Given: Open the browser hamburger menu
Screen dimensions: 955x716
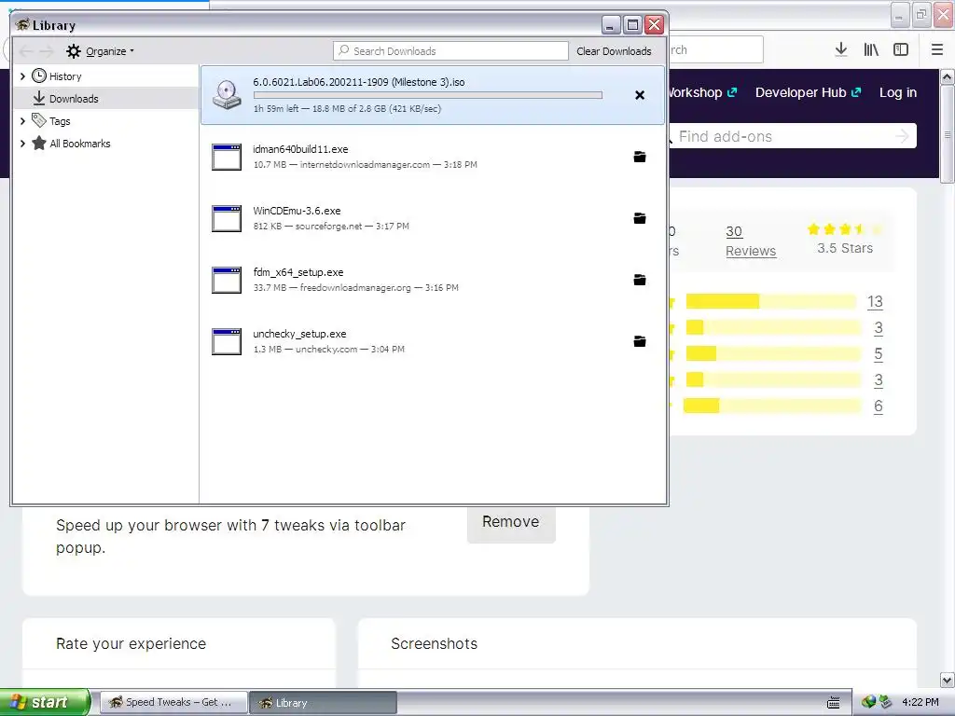Looking at the screenshot, I should point(937,49).
